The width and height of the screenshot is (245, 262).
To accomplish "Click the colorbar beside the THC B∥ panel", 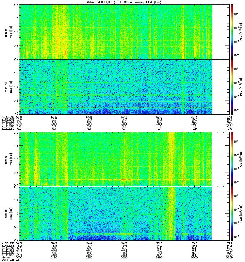I will (x=232, y=214).
